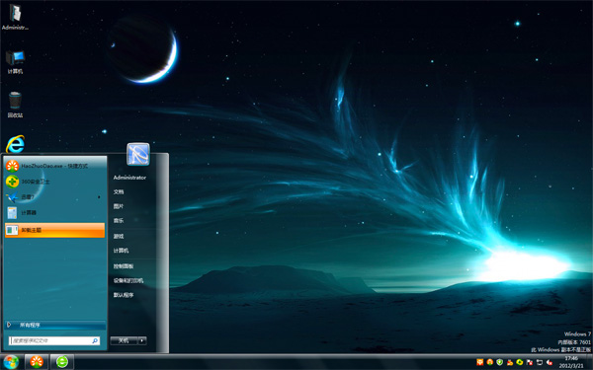Select the highlighted orange Start menu entry

pyautogui.click(x=54, y=230)
